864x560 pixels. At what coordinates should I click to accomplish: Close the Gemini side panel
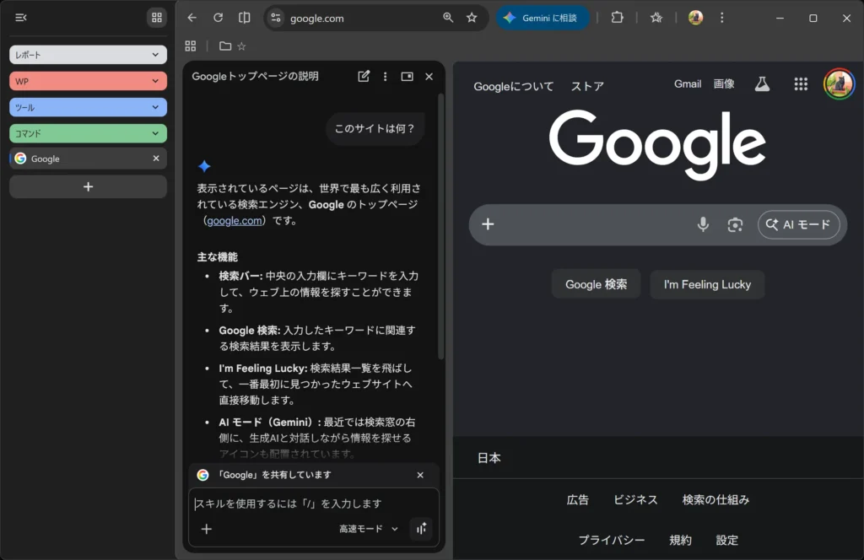[429, 77]
